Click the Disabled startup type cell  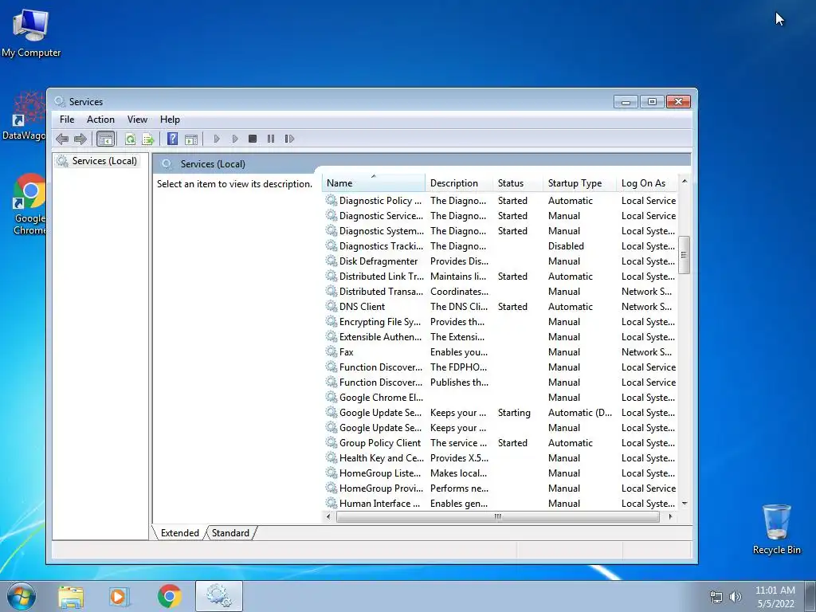566,245
